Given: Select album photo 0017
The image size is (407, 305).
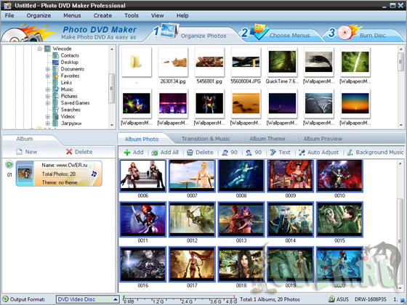Looking at the screenshot, I should click(192, 264).
